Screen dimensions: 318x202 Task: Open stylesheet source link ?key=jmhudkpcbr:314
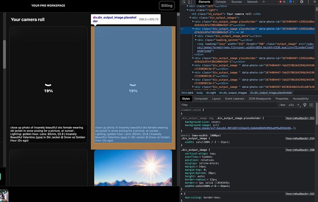pyautogui.click(x=300, y=139)
